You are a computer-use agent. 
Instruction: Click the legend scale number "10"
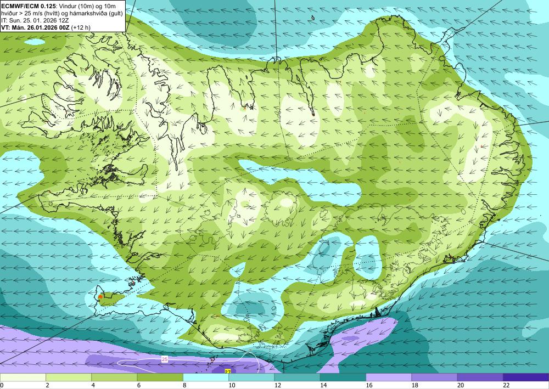click(x=232, y=386)
